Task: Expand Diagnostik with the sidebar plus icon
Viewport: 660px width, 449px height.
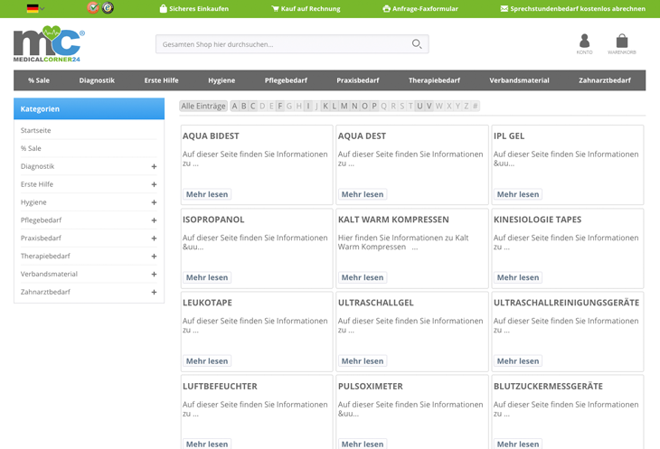Action: [154, 166]
